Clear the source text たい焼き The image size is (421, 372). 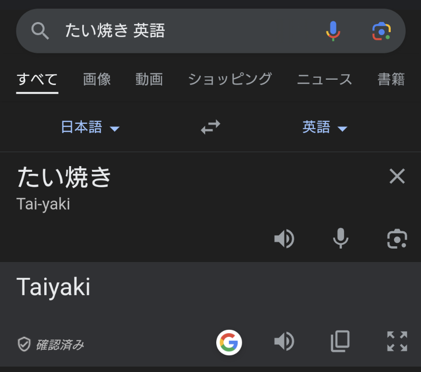click(397, 177)
